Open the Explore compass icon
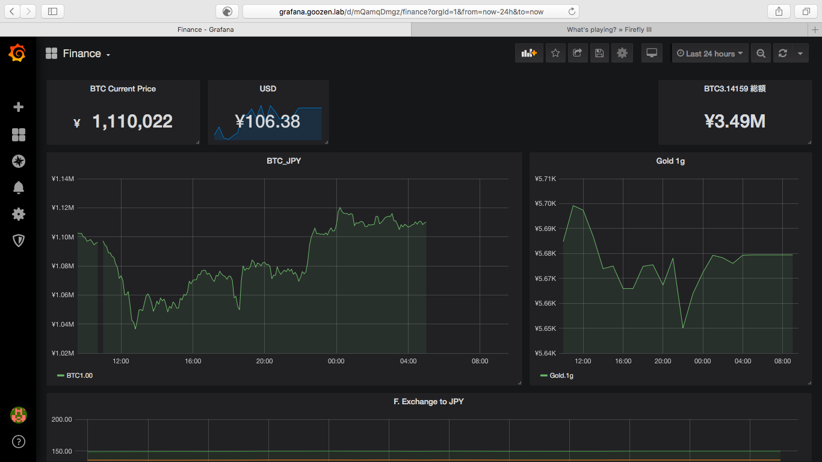The image size is (822, 462). 19,161
